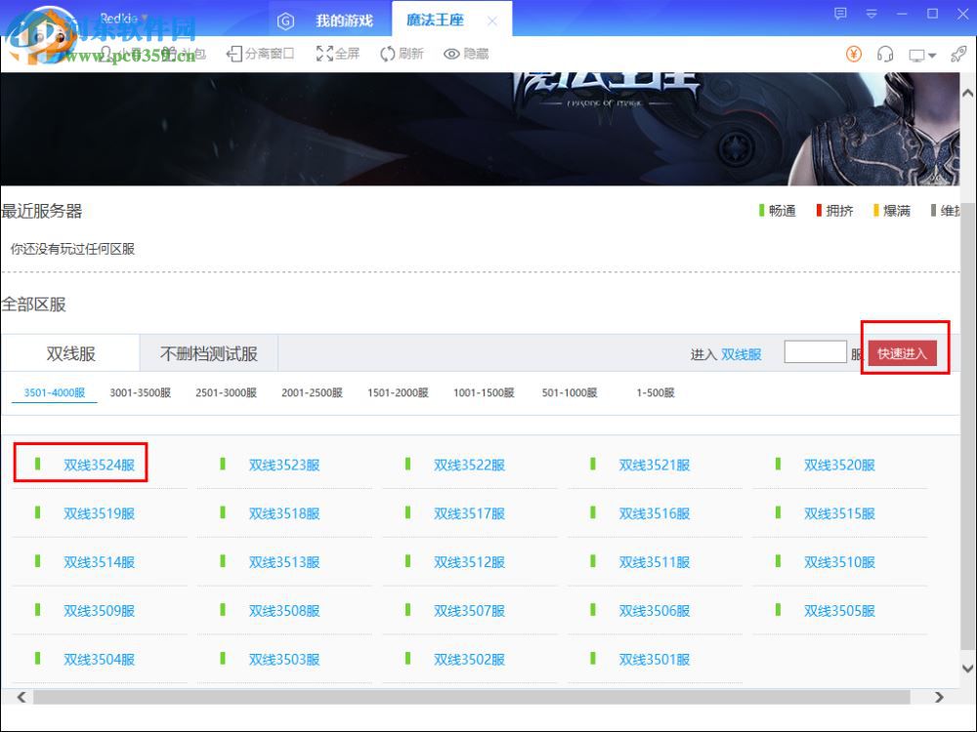The width and height of the screenshot is (977, 732).
Task: Switch to the 我的游戏 tab
Action: 344,21
